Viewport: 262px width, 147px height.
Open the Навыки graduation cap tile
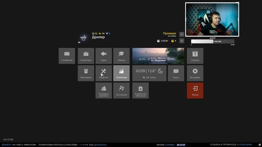coord(121,56)
